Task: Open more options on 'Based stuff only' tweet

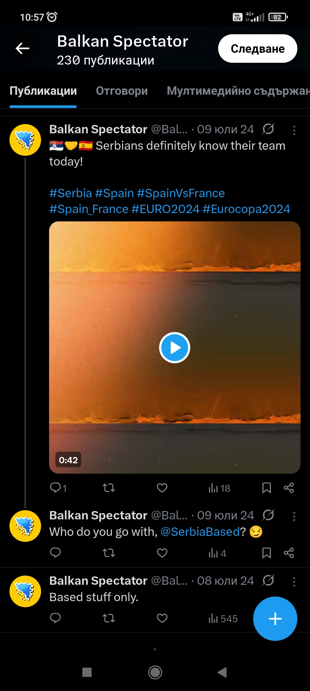Action: coord(294,582)
